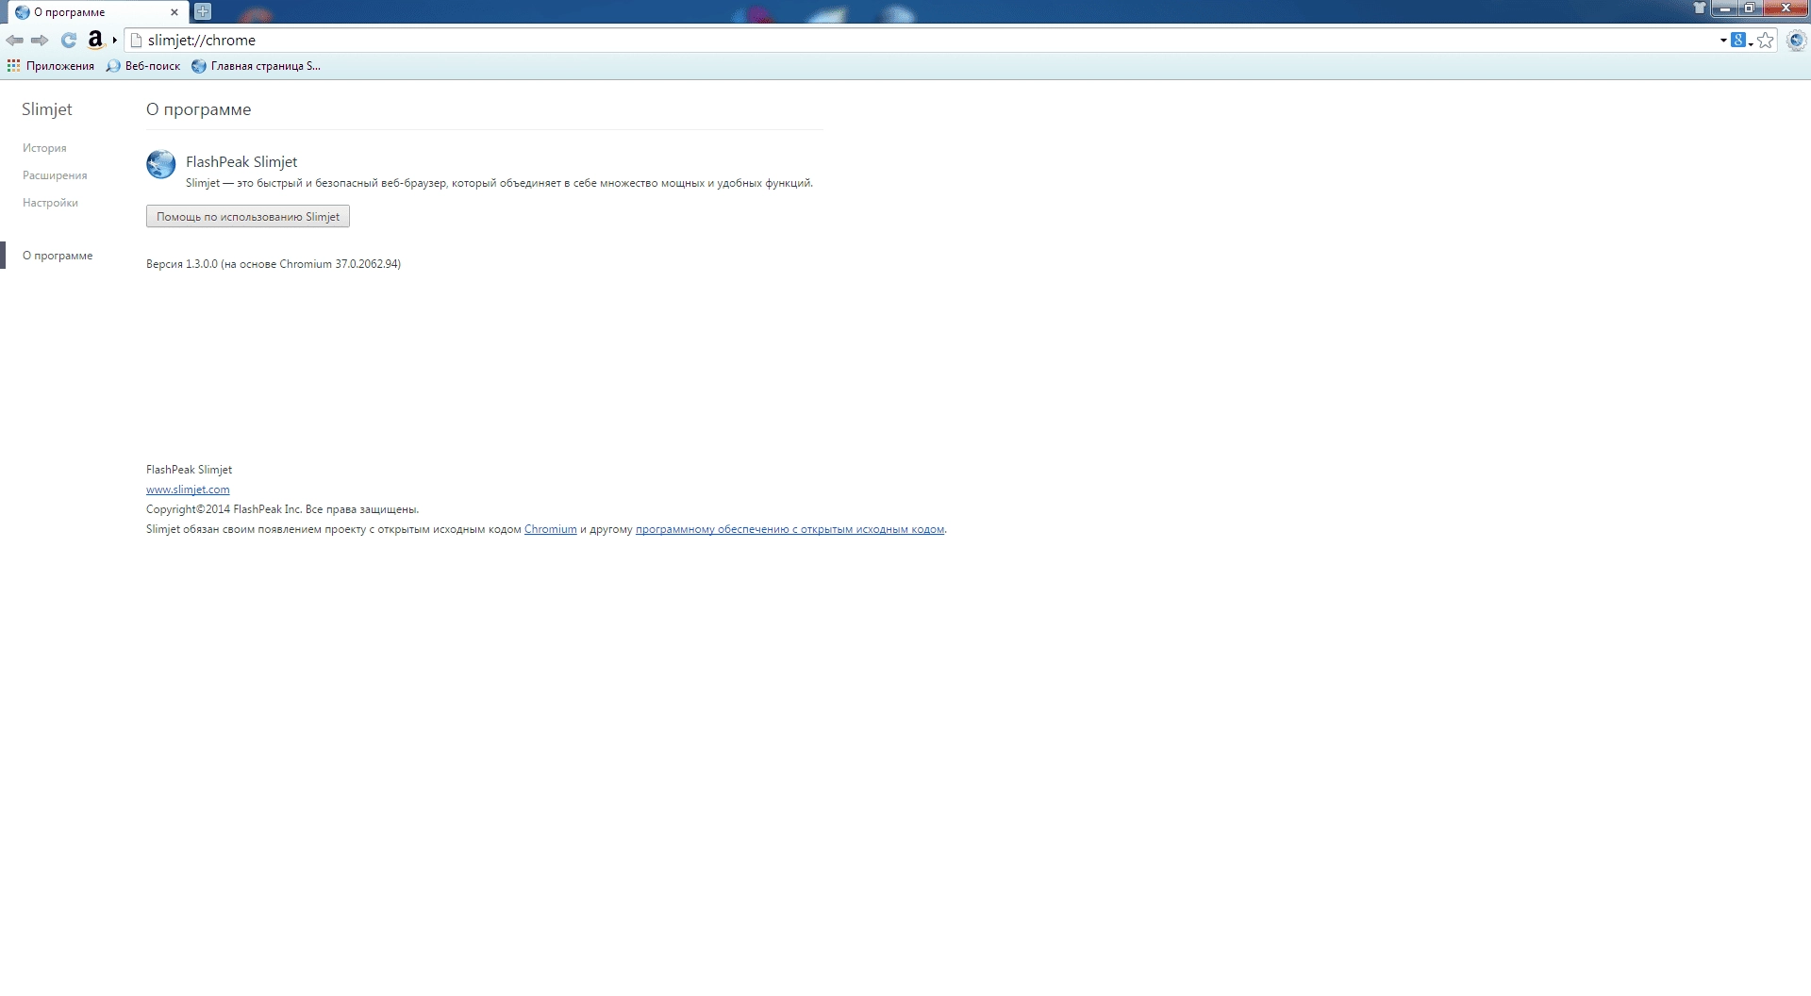Minimize the browser window
The image size is (1811, 996).
coord(1725,8)
